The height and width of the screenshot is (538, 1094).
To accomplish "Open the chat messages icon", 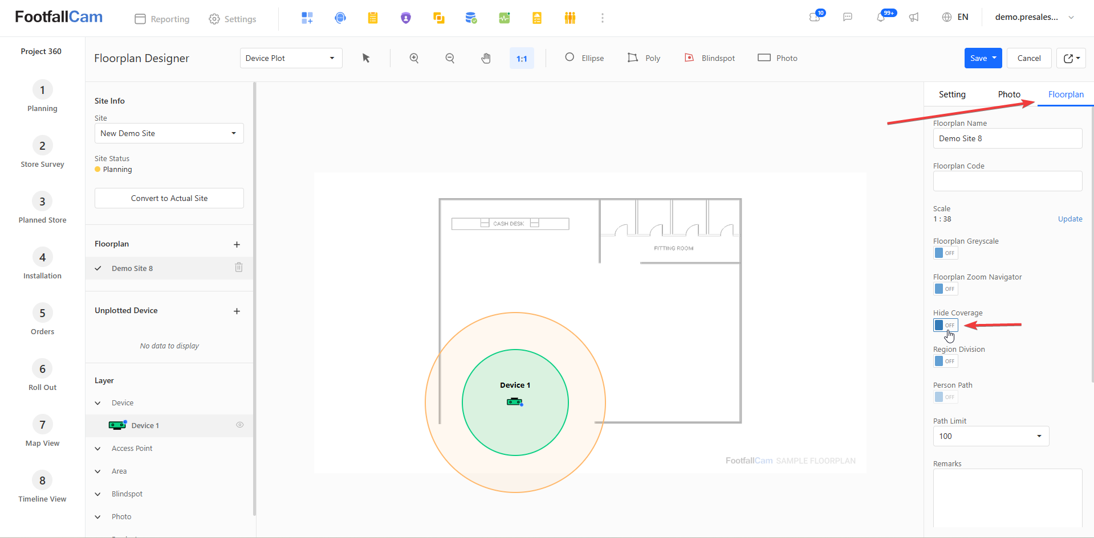I will [848, 17].
